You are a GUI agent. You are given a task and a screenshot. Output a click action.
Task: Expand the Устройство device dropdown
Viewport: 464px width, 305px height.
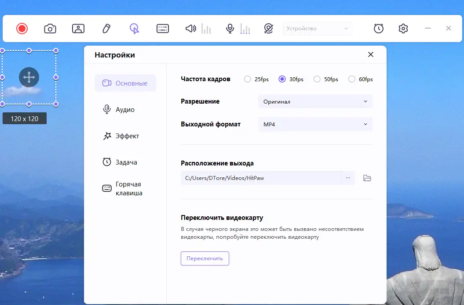318,28
